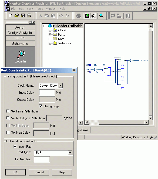Screen dimensions: 158x179
Task: Open the View menu
Action: 30,9
